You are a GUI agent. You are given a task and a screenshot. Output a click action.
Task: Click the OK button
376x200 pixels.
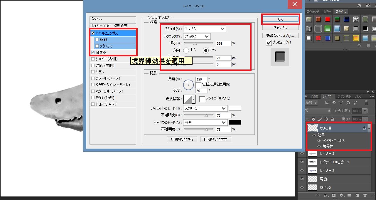pyautogui.click(x=280, y=19)
